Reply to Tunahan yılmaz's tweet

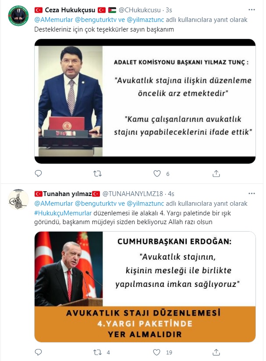click(x=38, y=352)
